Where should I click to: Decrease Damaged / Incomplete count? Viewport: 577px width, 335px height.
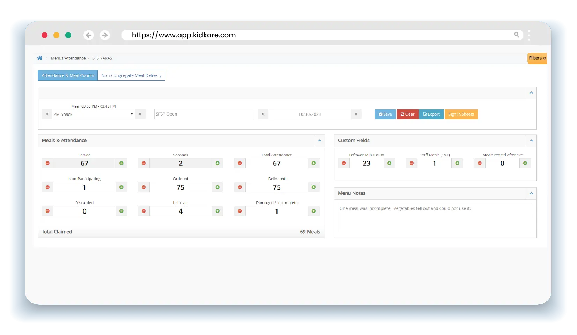point(240,211)
